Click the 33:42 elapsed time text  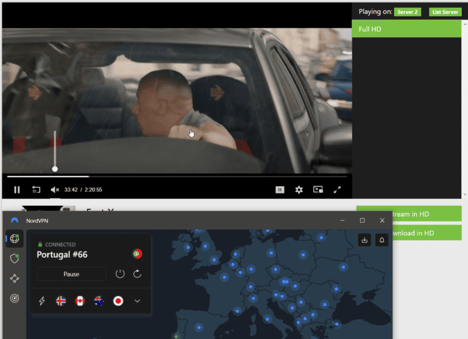point(71,190)
